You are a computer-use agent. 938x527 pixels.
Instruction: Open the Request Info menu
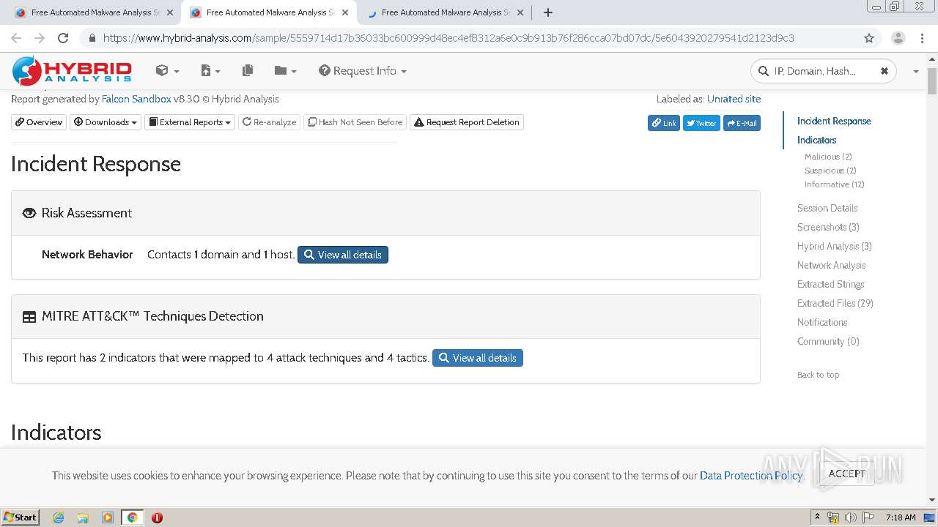click(363, 71)
